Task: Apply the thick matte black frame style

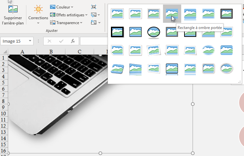Action: point(117,32)
